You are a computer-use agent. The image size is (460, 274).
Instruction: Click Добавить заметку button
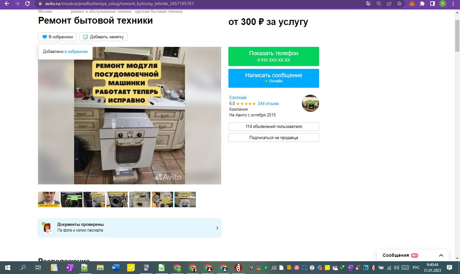(x=103, y=37)
